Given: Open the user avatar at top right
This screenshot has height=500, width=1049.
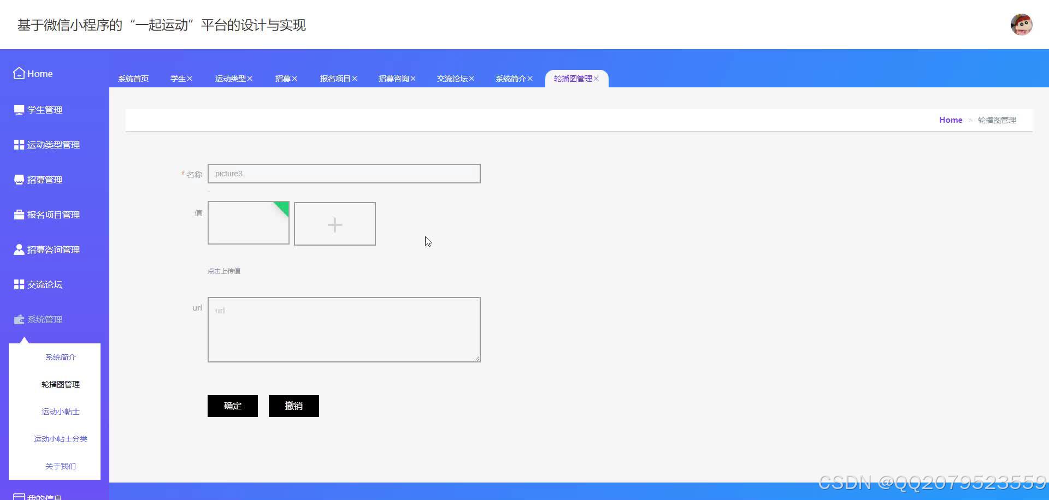Looking at the screenshot, I should click(x=1021, y=25).
